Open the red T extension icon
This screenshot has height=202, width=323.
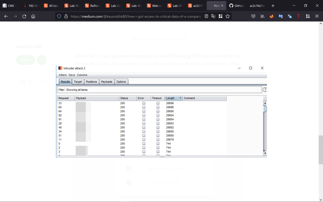[299, 16]
